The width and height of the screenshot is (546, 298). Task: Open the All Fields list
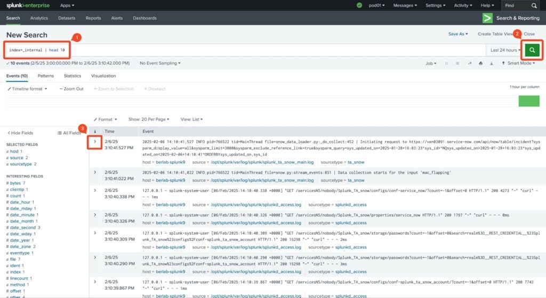[69, 133]
